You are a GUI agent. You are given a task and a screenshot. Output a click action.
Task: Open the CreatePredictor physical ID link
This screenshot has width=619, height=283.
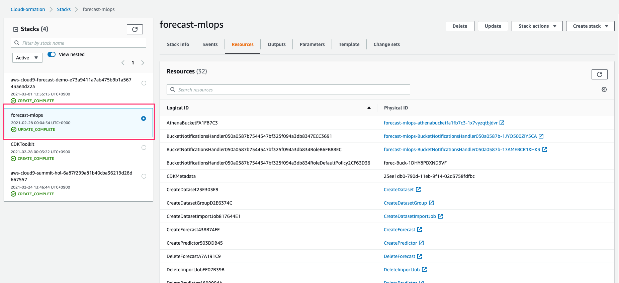401,243
